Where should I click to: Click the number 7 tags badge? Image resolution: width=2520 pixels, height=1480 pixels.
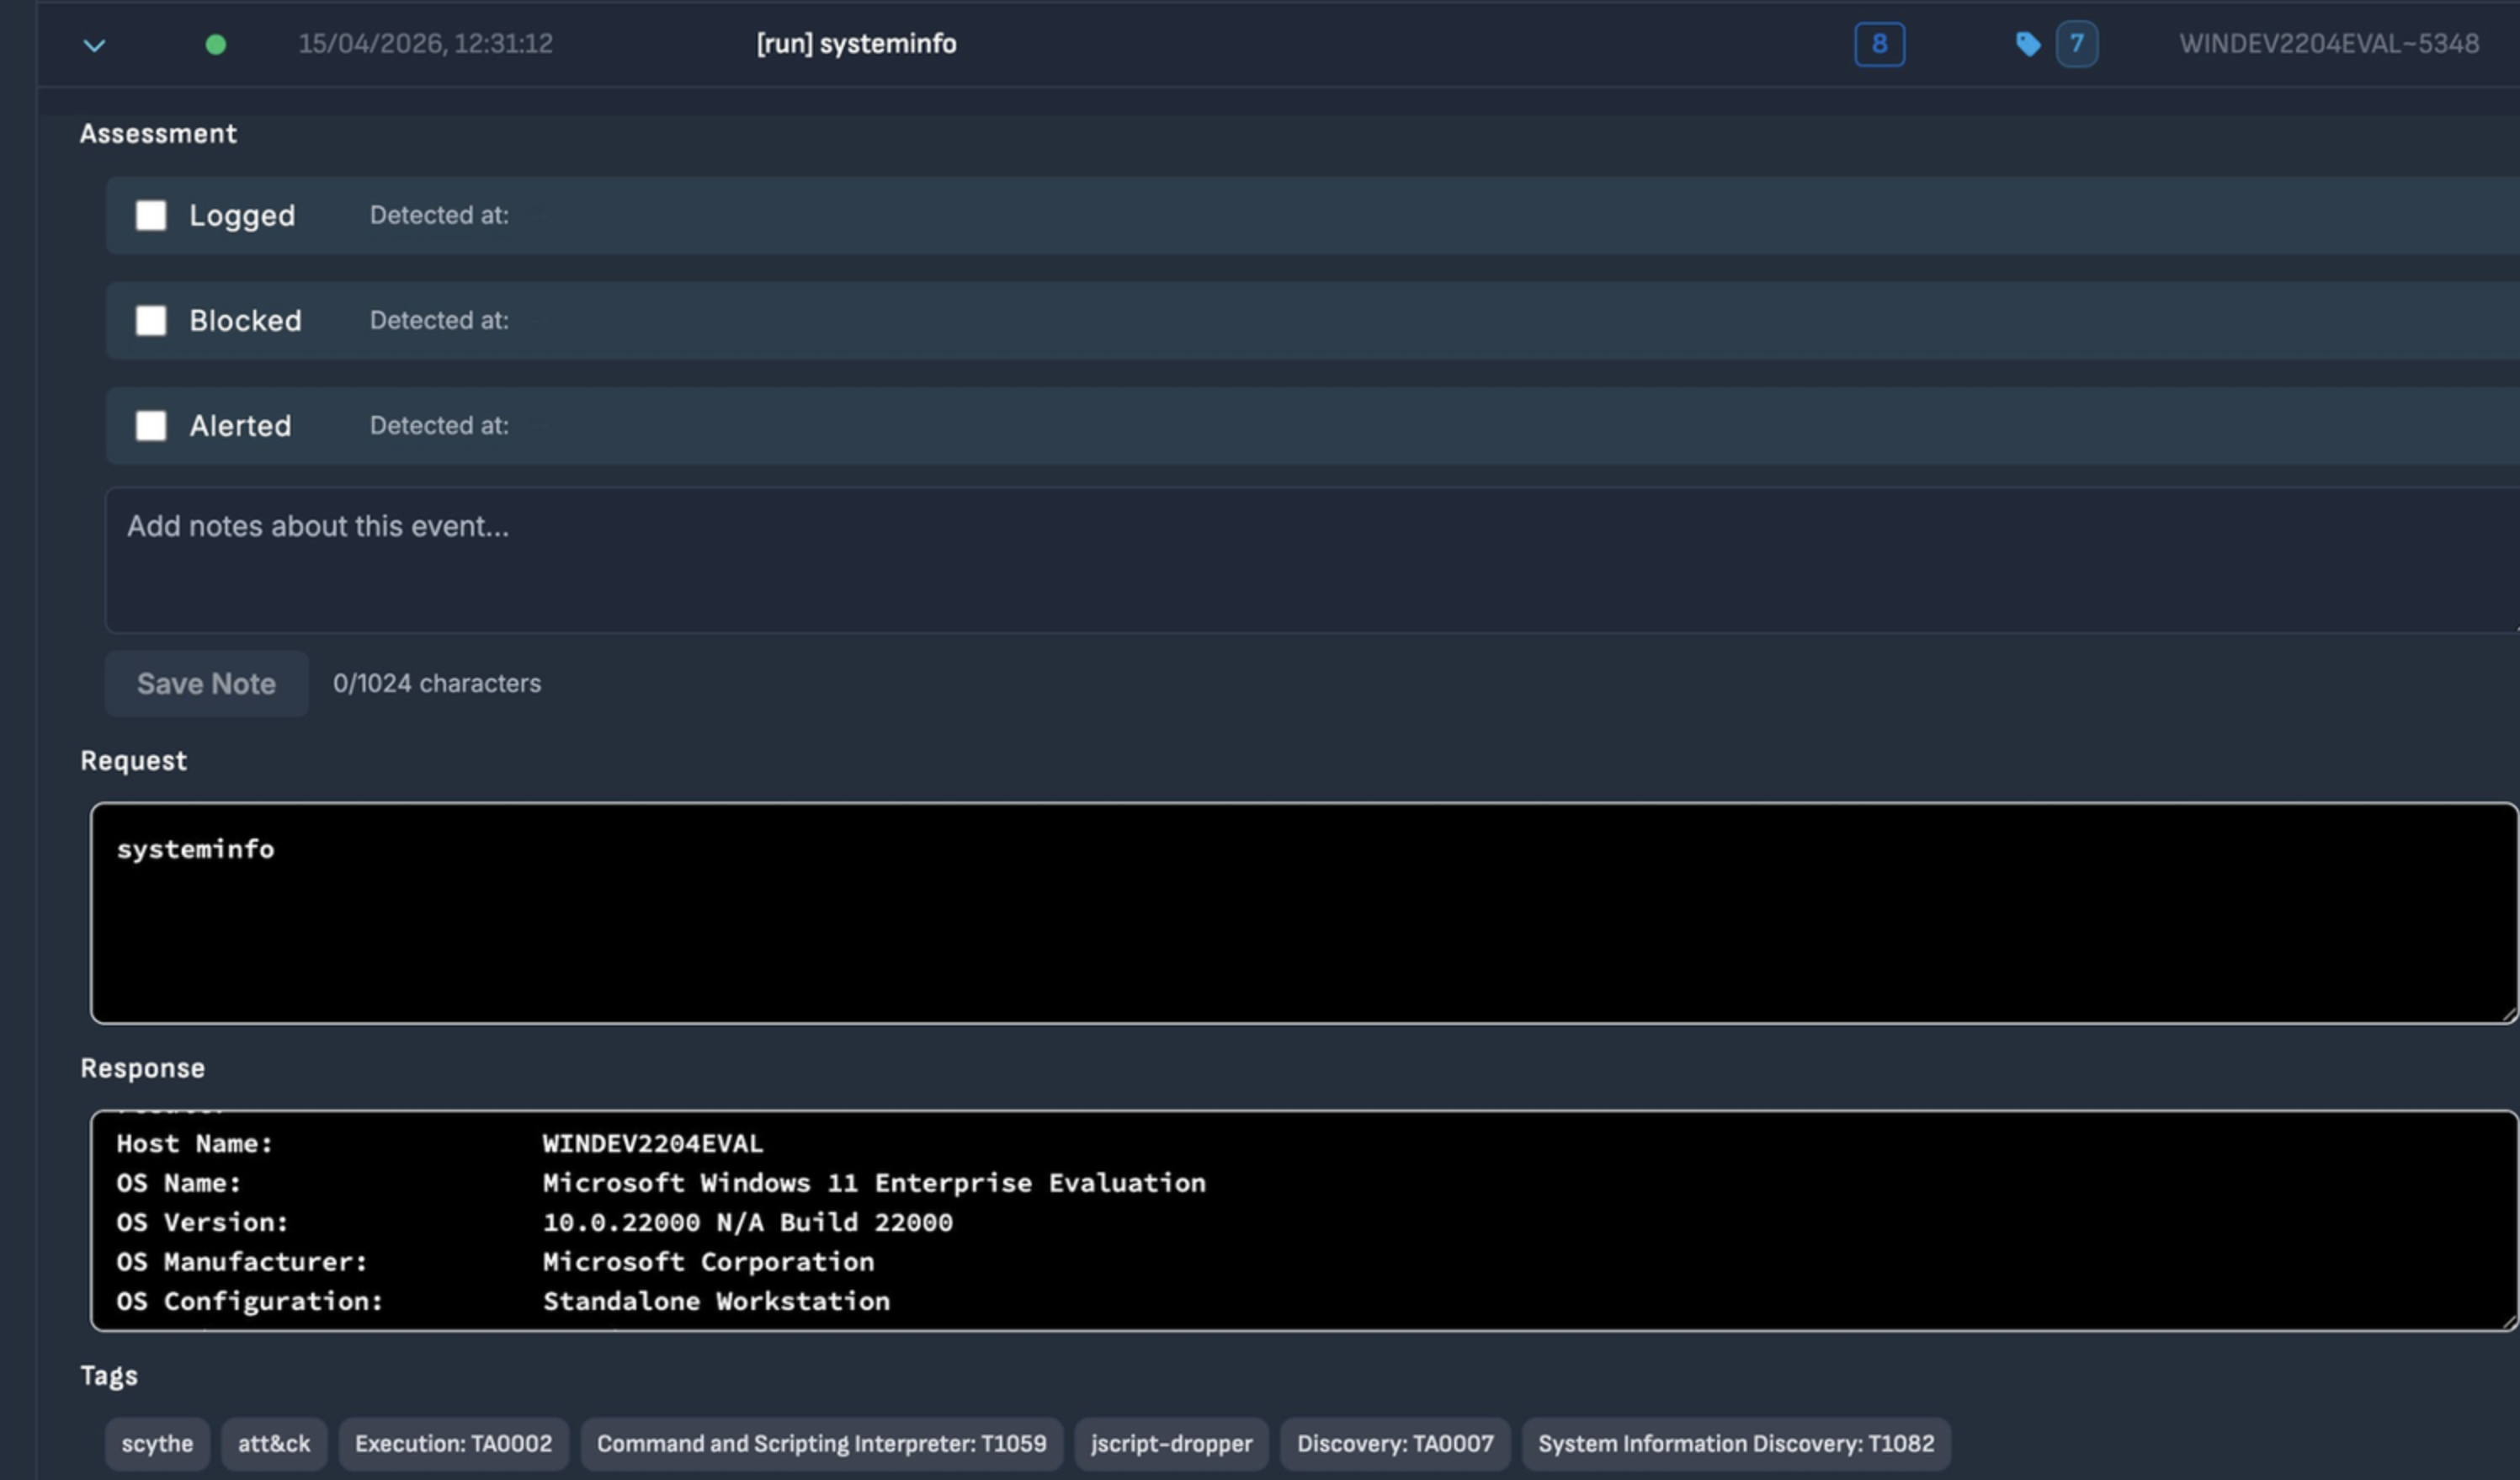[x=2076, y=45]
